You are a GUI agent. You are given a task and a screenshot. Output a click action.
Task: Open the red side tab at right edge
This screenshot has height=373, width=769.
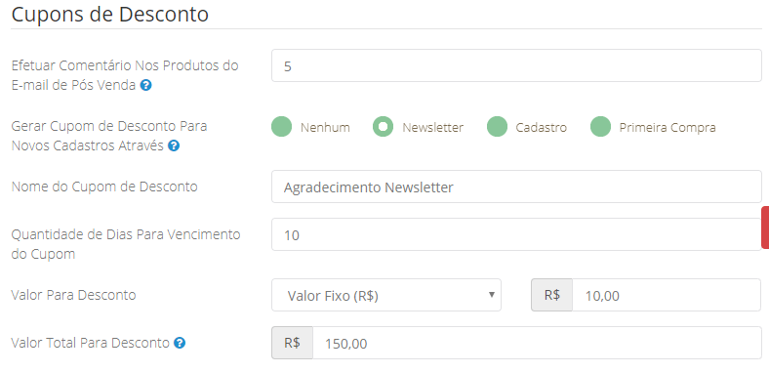pyautogui.click(x=765, y=228)
